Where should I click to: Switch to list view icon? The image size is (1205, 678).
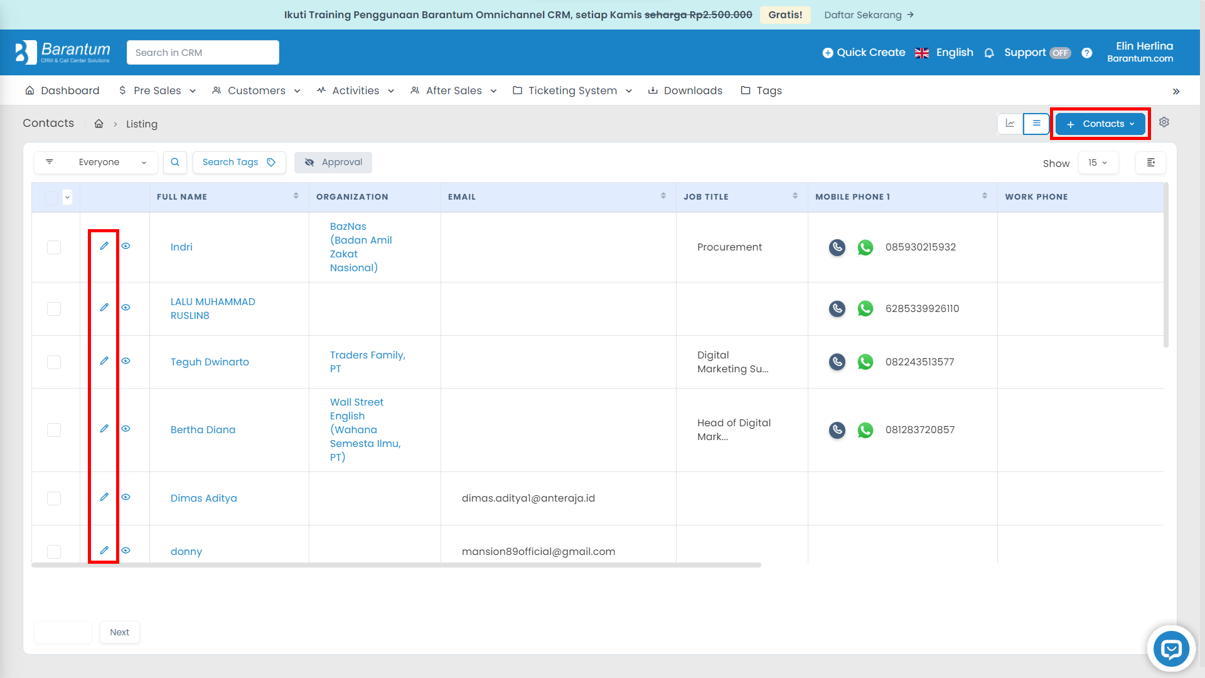(1037, 124)
